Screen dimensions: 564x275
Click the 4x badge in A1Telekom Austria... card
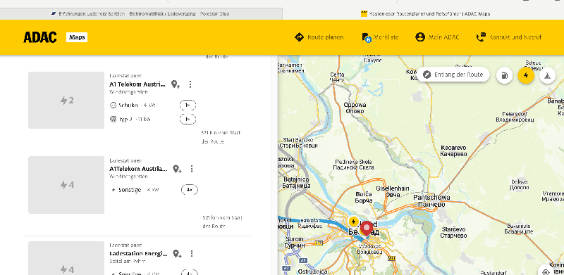click(x=189, y=190)
